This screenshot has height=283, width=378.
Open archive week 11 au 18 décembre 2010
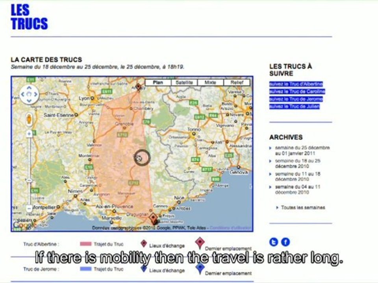298,176
